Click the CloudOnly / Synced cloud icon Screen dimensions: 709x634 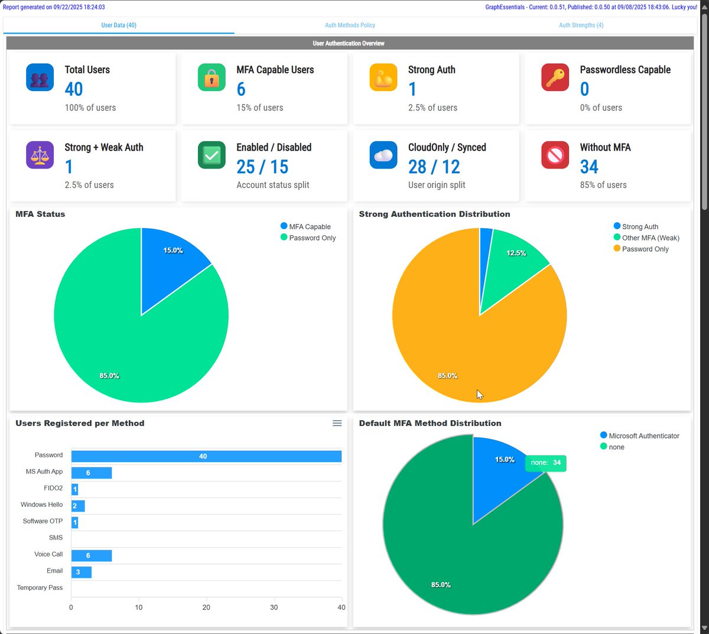383,155
